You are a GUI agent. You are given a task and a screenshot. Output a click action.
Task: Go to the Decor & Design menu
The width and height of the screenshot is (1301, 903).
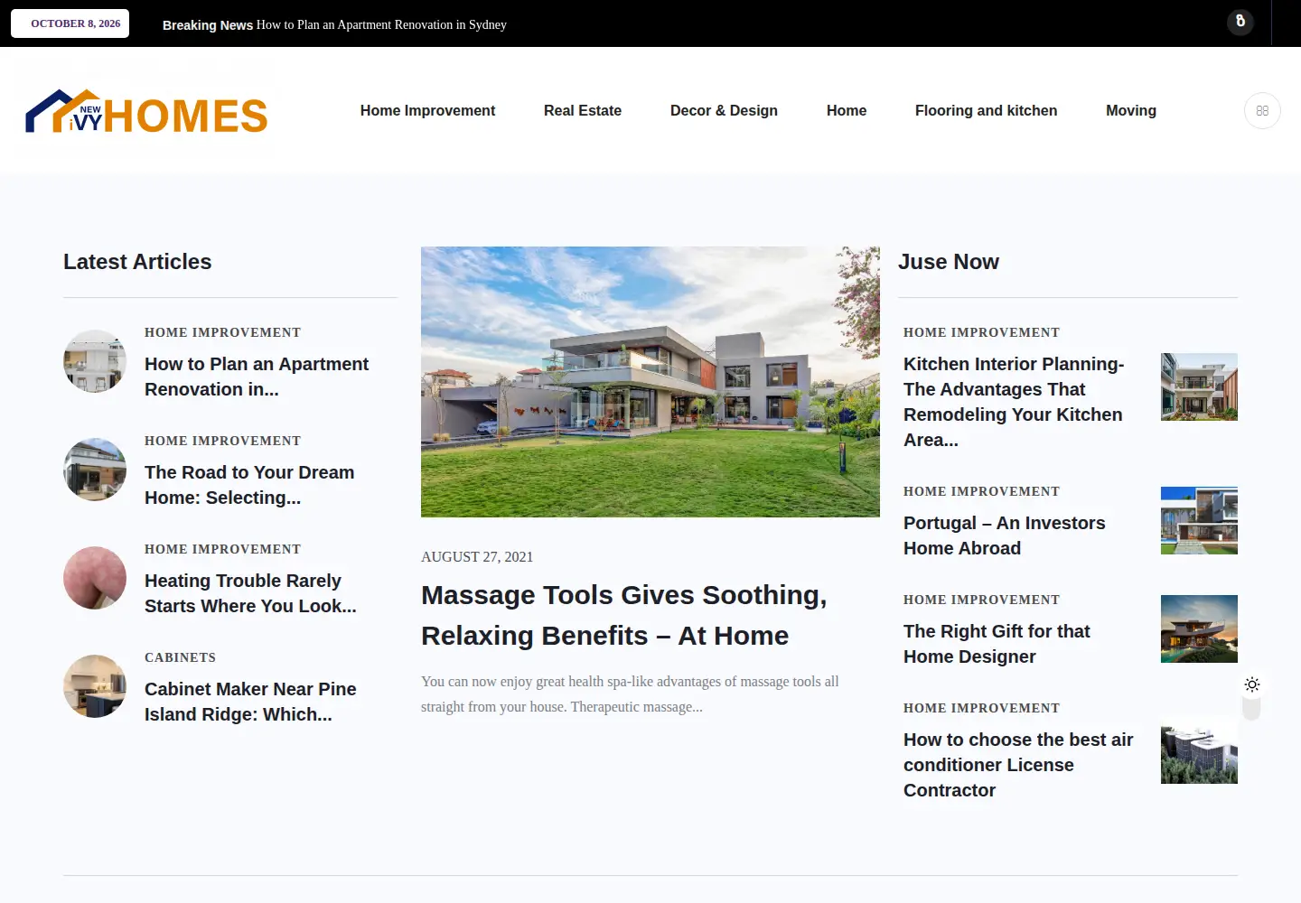click(724, 110)
